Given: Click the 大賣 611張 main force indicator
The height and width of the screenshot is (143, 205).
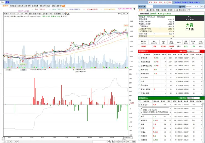Looking at the screenshot, I should pos(189,27).
